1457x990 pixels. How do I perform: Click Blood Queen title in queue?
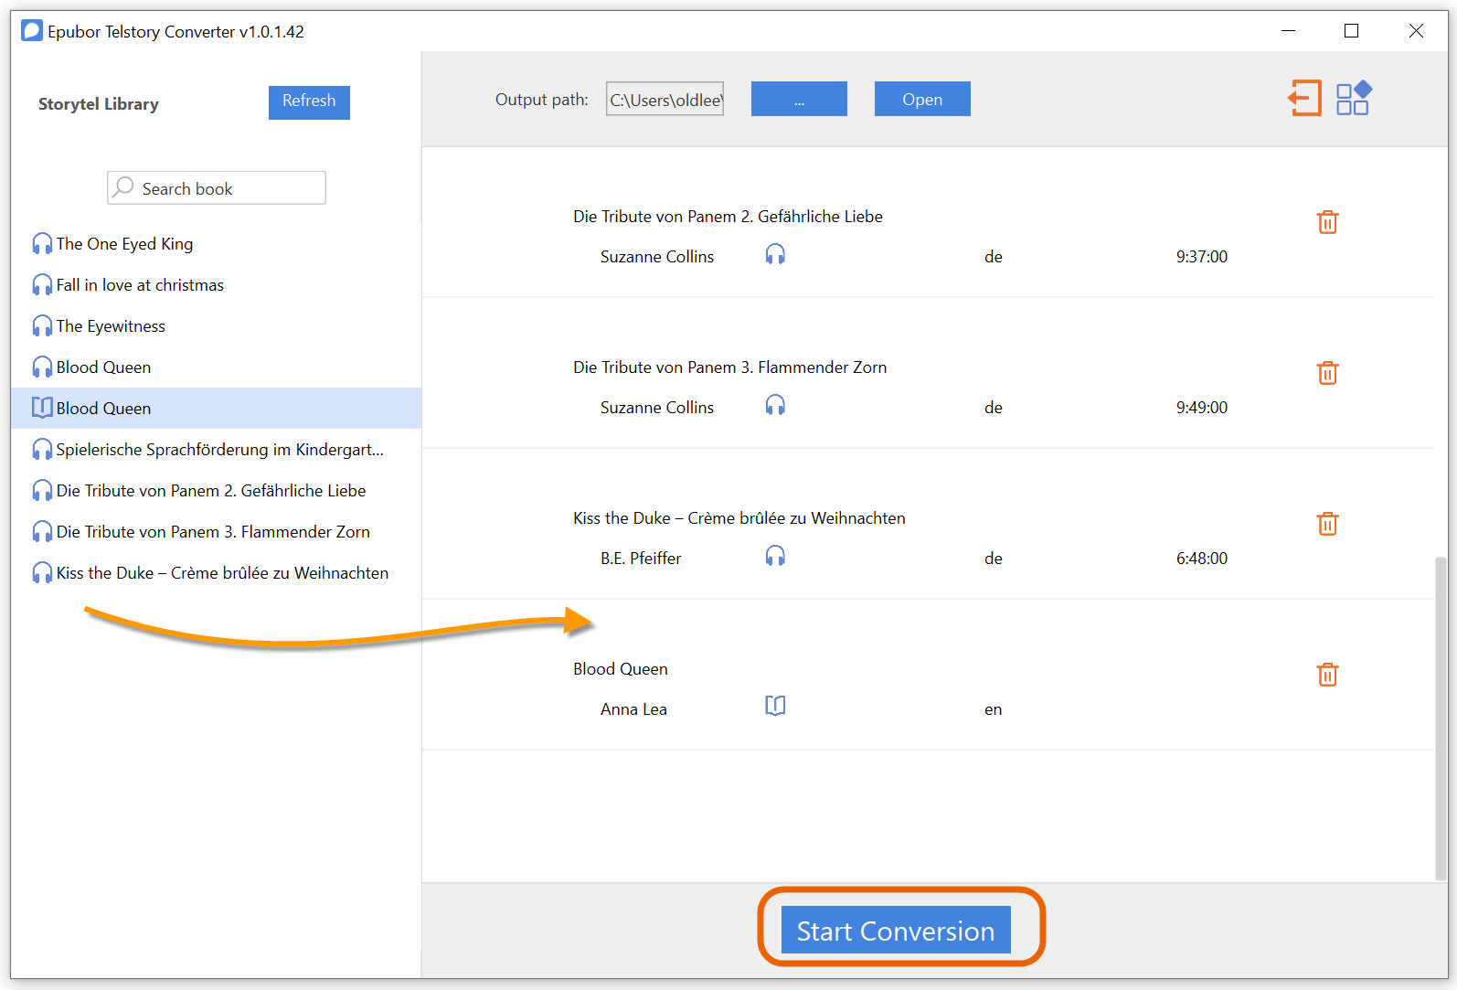[621, 669]
